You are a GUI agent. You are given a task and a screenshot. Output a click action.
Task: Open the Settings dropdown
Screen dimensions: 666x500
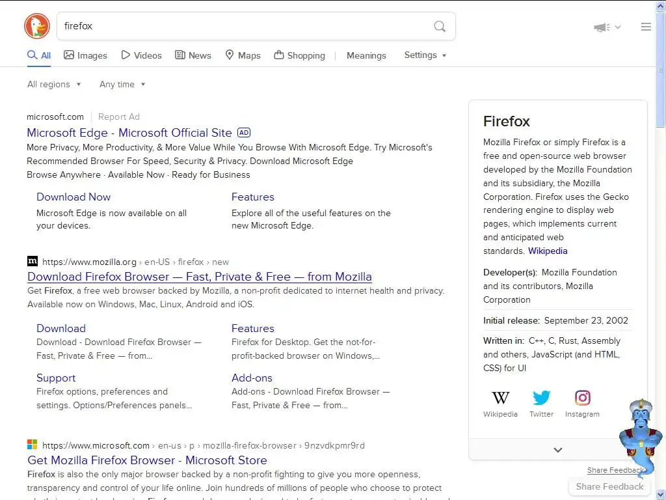[x=425, y=55]
